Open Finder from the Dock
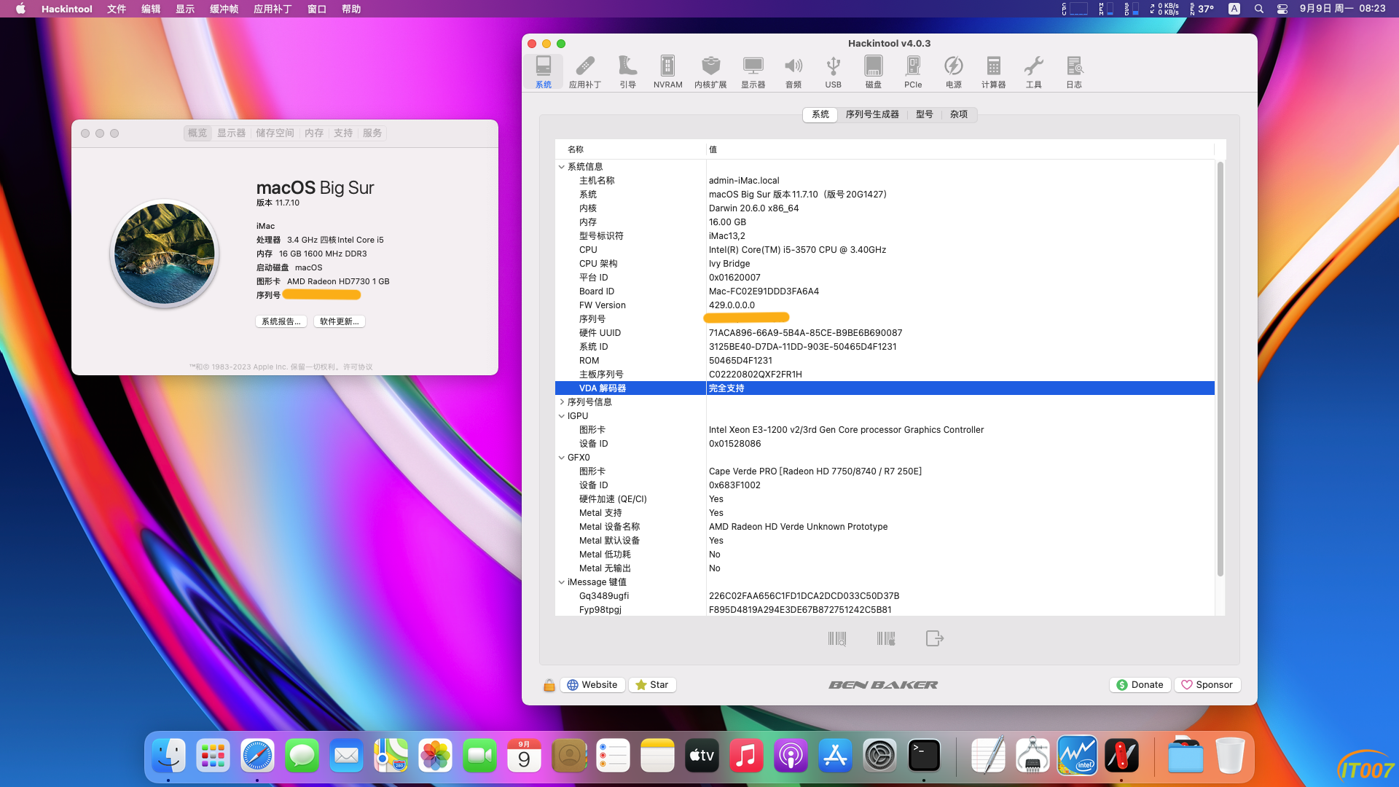The width and height of the screenshot is (1399, 787). (169, 756)
